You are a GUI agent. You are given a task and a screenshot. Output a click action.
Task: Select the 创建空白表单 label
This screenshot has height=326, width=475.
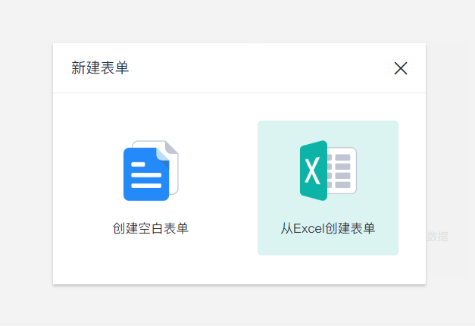pos(151,228)
